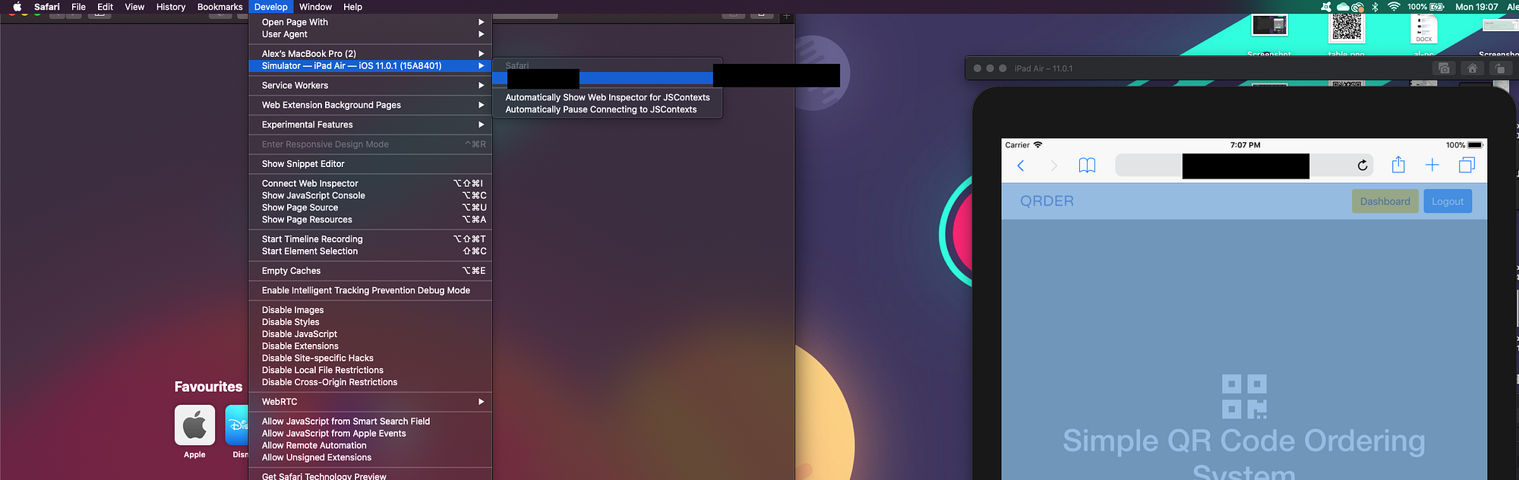This screenshot has width=1519, height=480.
Task: Show tab overview in iPad Safari
Action: [1467, 165]
